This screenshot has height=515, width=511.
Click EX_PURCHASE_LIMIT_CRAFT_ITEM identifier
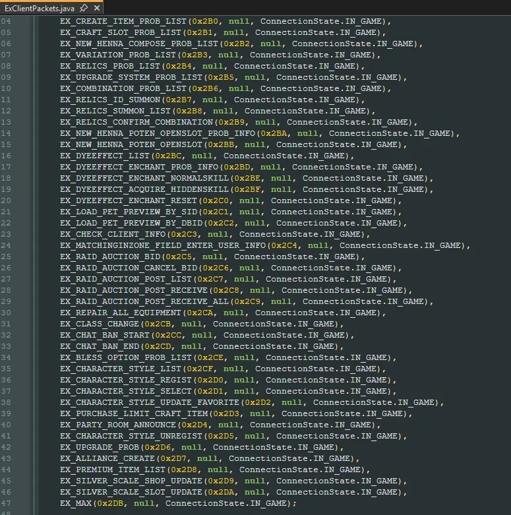point(134,413)
